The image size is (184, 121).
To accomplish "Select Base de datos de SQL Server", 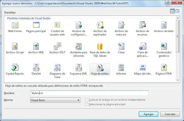I will pos(100,46).
